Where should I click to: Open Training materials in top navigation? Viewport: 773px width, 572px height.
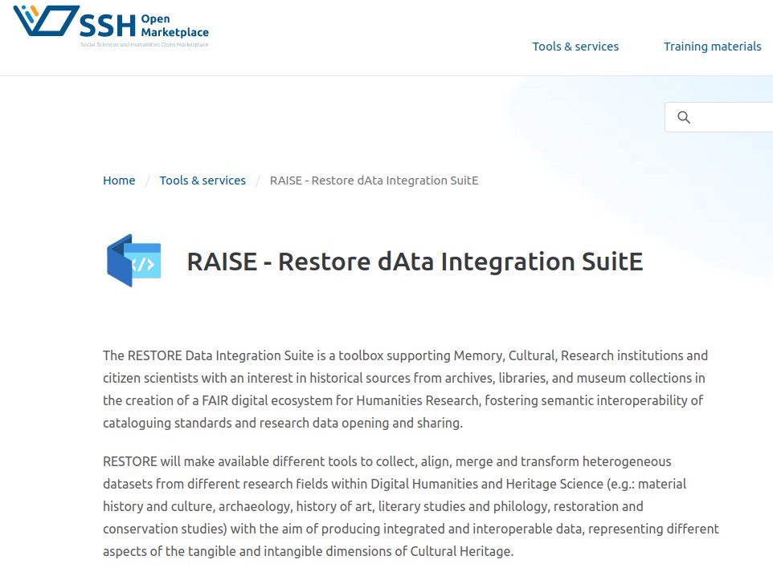click(712, 47)
